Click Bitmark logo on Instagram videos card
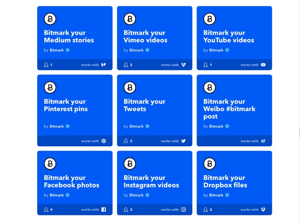300x223 pixels. tap(130, 164)
